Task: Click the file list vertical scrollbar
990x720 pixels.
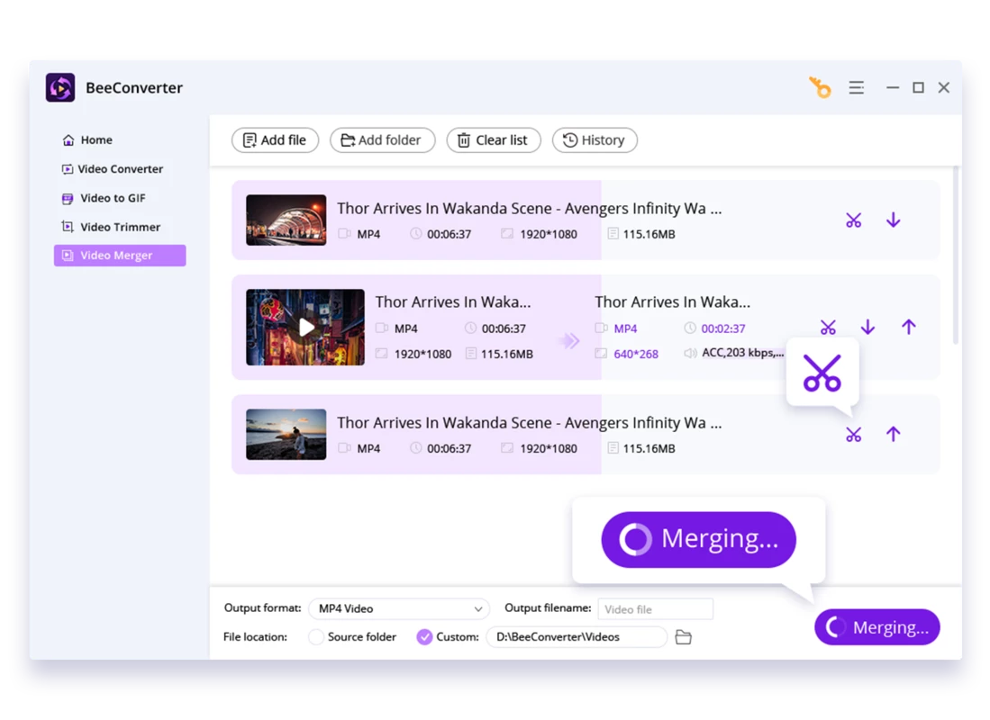Action: 956,255
